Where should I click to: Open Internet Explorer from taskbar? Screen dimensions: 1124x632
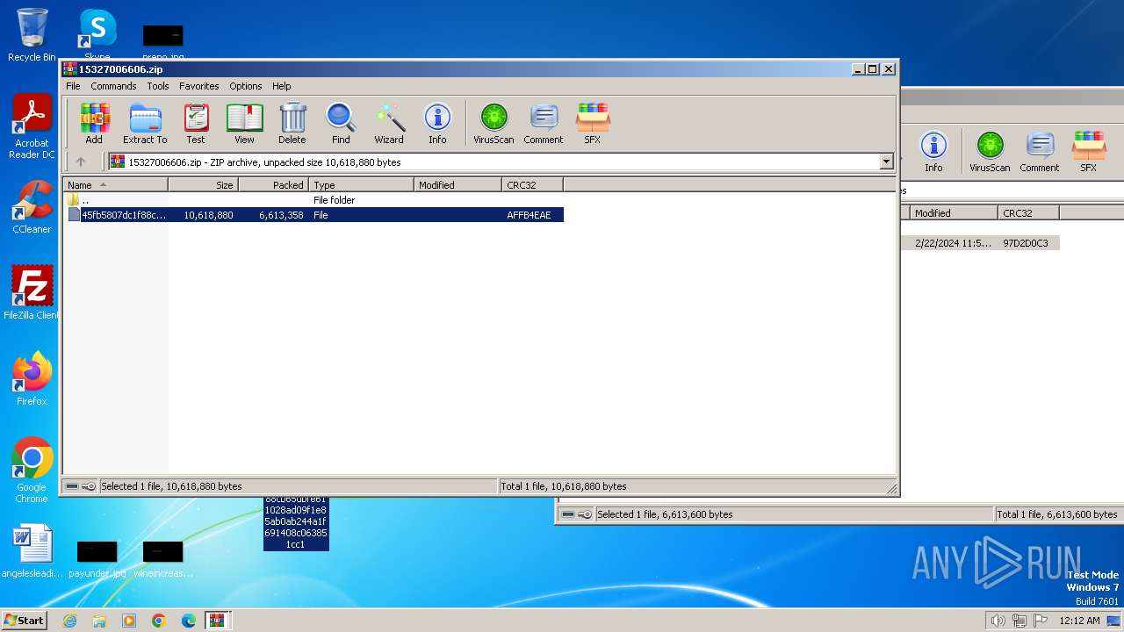tap(69, 621)
